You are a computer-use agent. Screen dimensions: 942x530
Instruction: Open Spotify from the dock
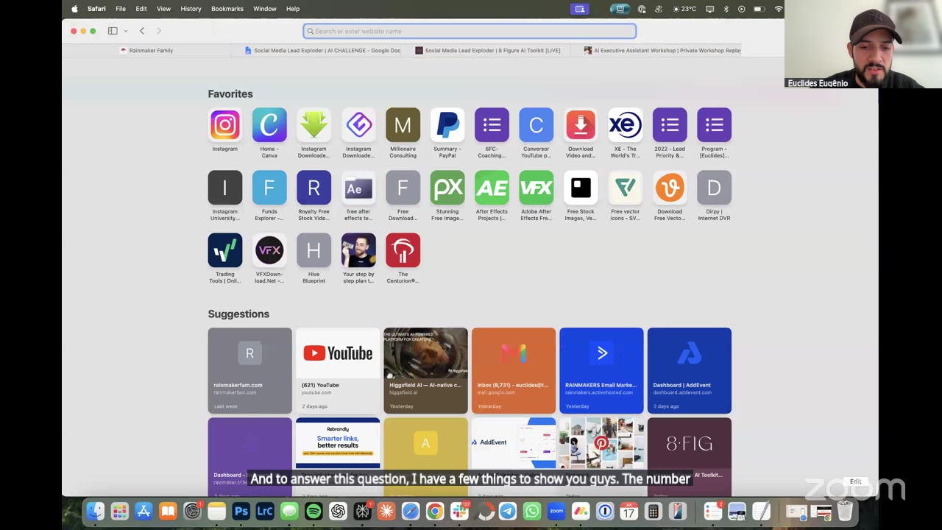click(314, 511)
